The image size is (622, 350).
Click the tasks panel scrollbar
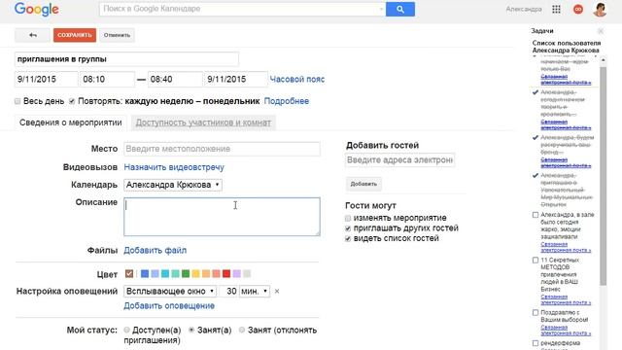[x=603, y=176]
